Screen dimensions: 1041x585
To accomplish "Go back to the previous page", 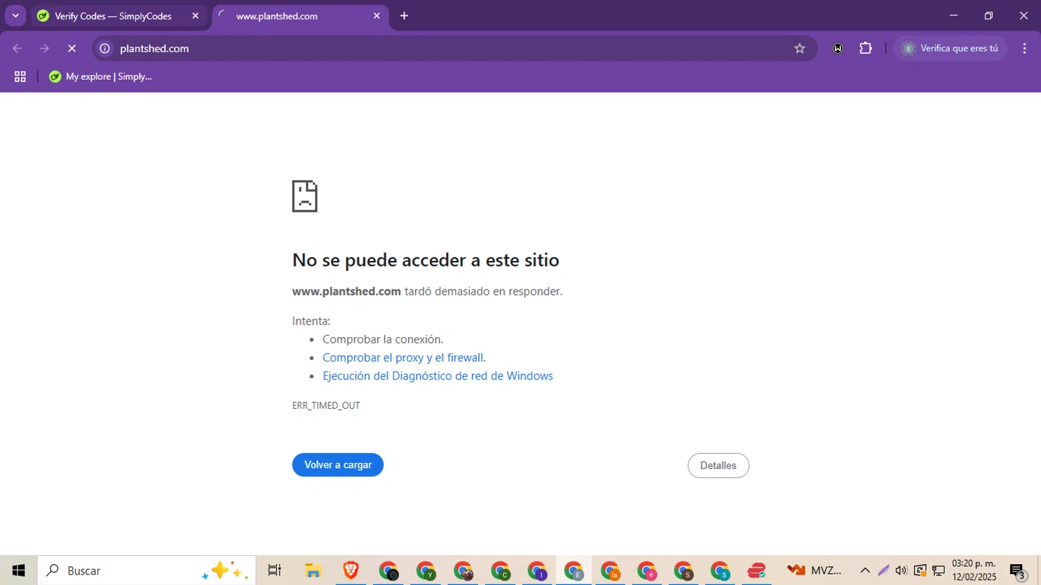I will pos(17,49).
